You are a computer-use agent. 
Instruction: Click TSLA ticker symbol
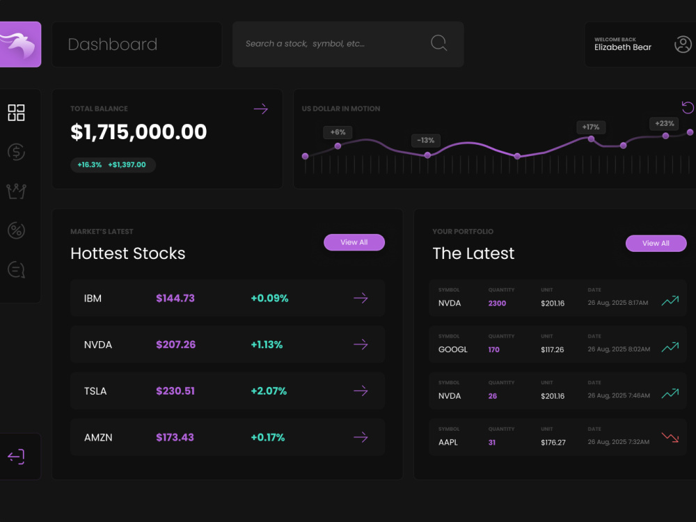coord(95,391)
